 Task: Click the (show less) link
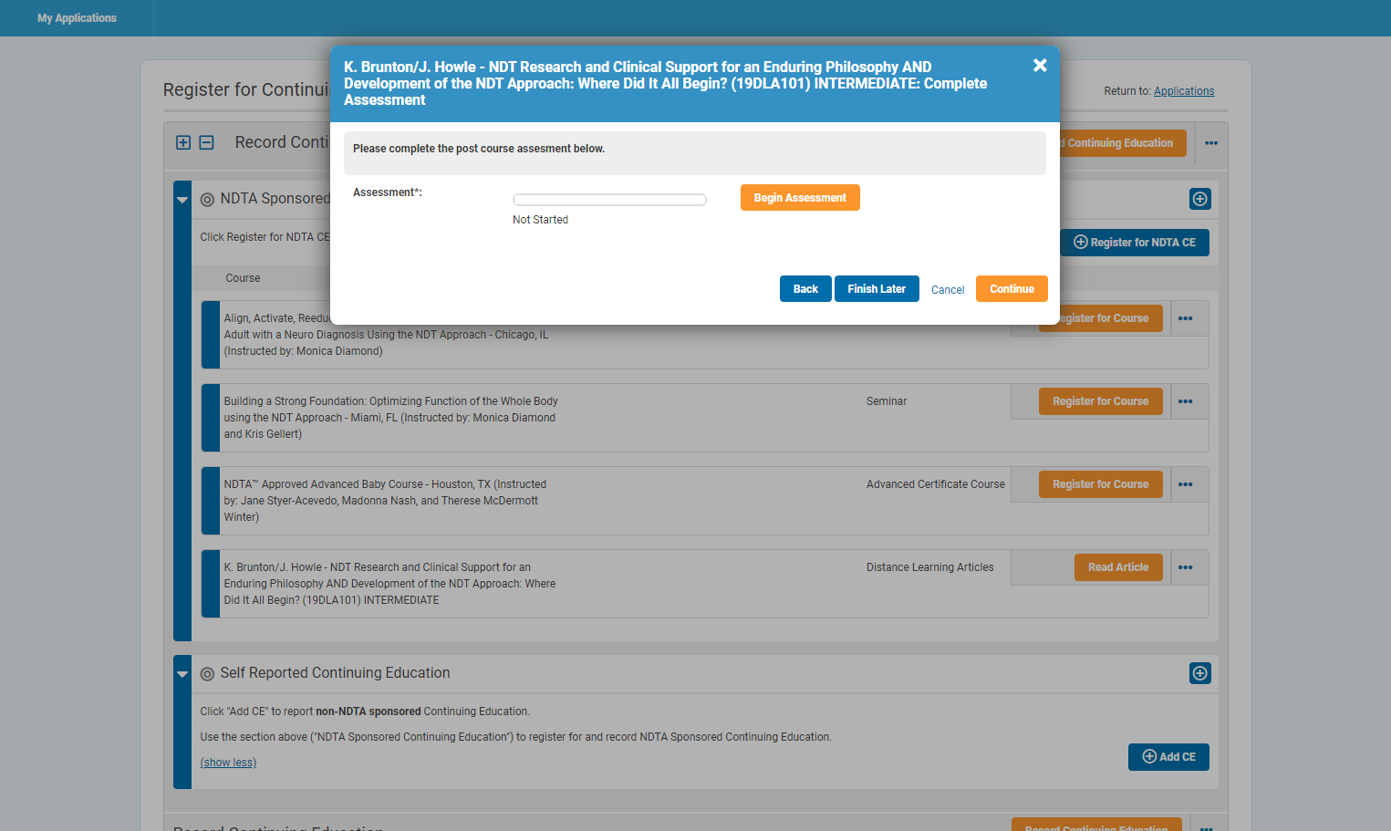228,763
